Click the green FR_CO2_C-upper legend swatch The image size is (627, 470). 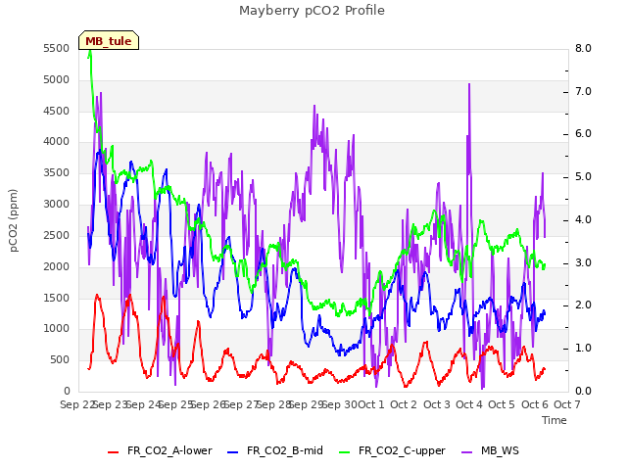[x=344, y=451]
